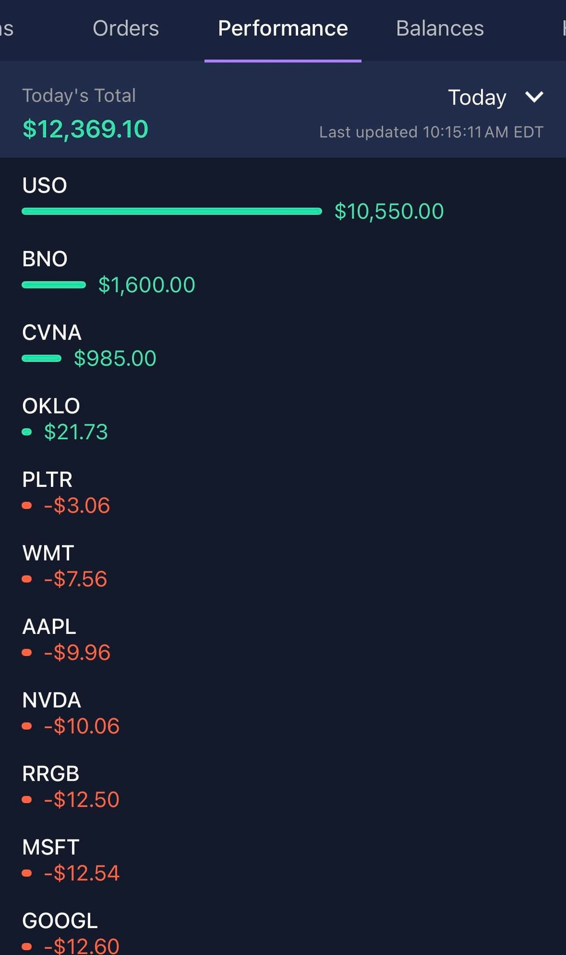Open the USO ticker row
Image resolution: width=566 pixels, height=955 pixels.
coord(45,185)
